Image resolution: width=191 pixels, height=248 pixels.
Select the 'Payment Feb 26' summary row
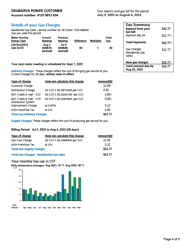point(135,35)
